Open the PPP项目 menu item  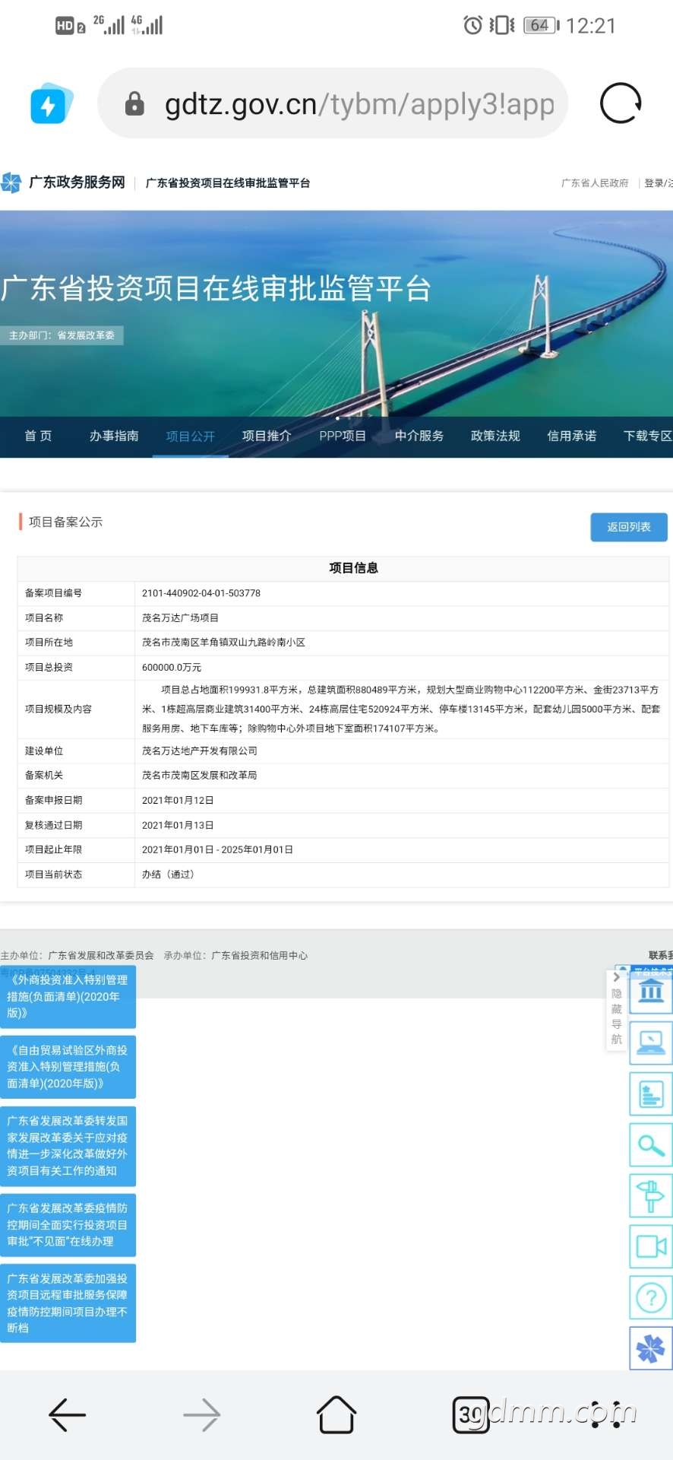pos(343,436)
